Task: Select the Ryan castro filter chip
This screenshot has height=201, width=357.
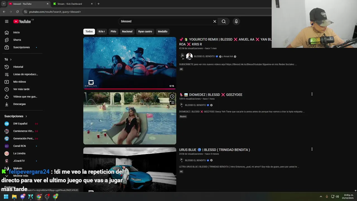Action: pyautogui.click(x=145, y=32)
